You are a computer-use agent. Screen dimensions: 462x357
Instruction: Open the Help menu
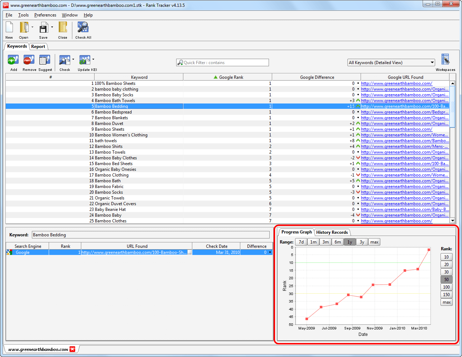coord(88,15)
